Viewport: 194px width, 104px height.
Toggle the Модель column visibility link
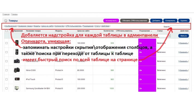(x=37, y=26)
